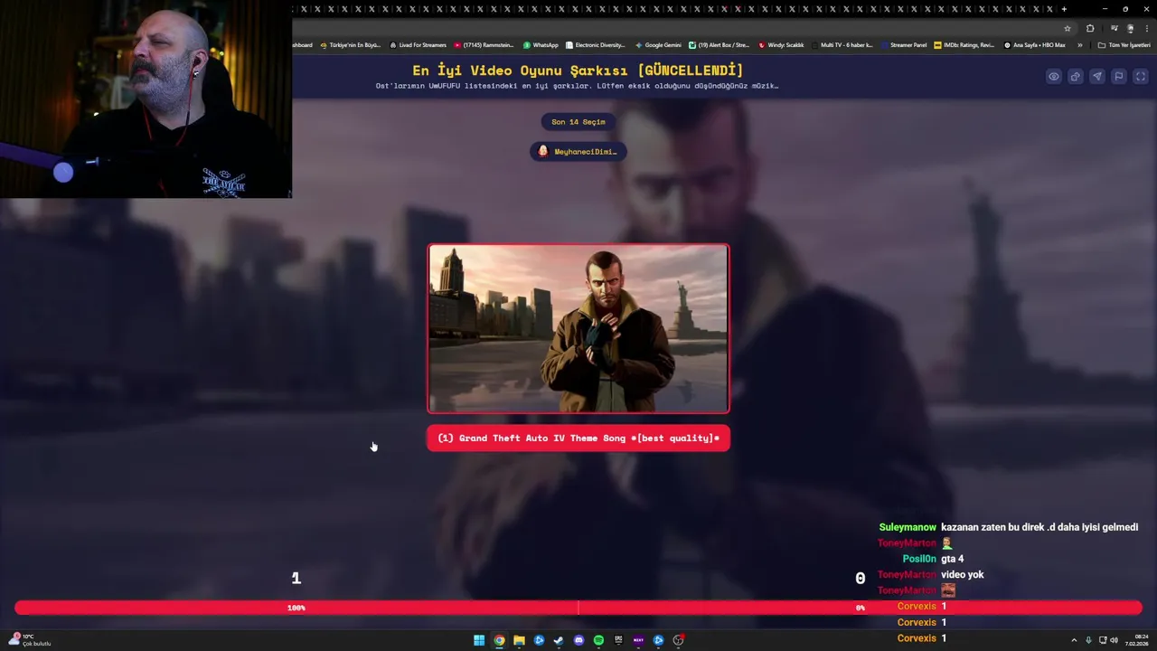Click the share link icon in page header

pyautogui.click(x=1076, y=77)
